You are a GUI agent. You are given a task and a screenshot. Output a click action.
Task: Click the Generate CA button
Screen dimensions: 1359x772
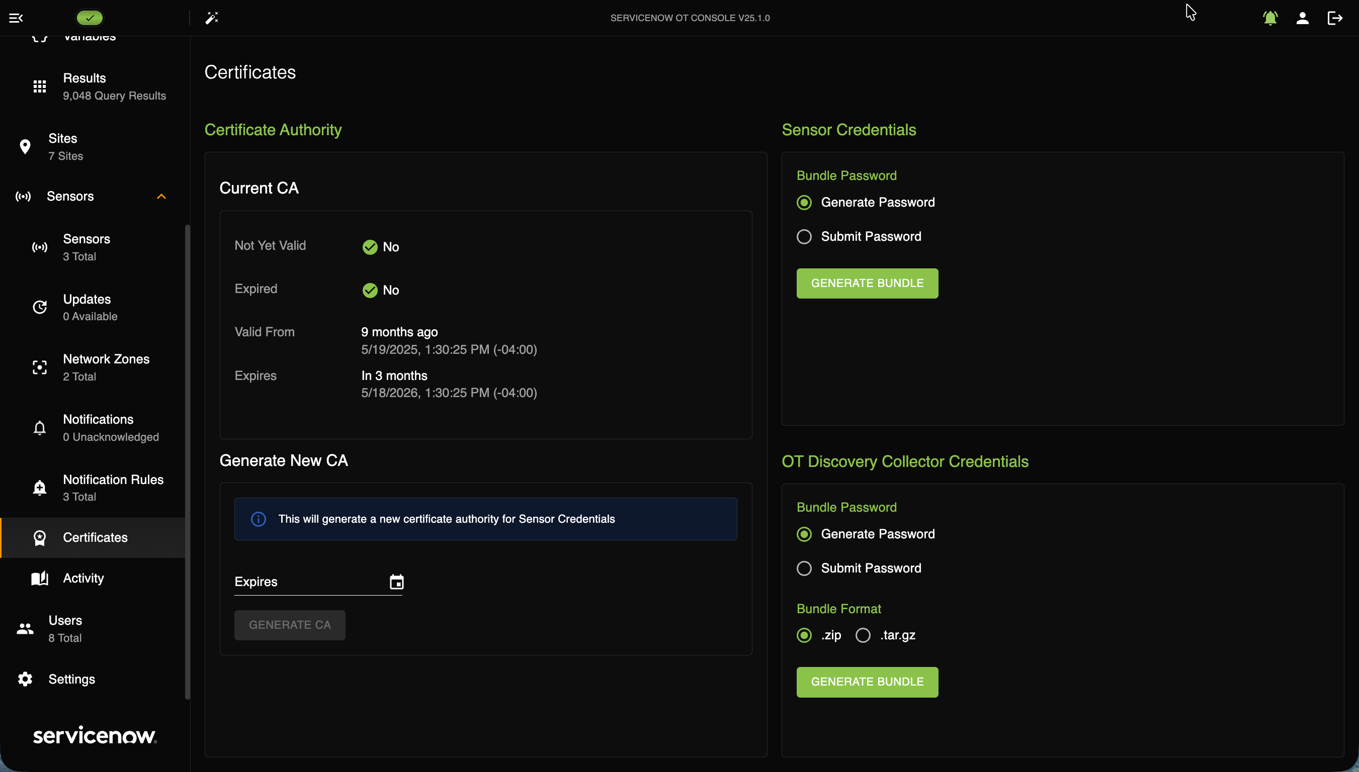point(290,625)
